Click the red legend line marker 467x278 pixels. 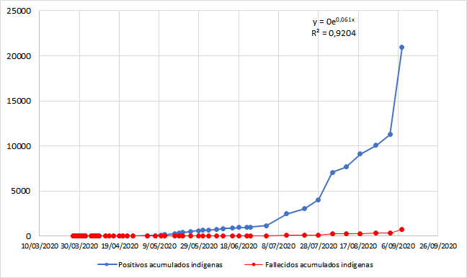254,264
